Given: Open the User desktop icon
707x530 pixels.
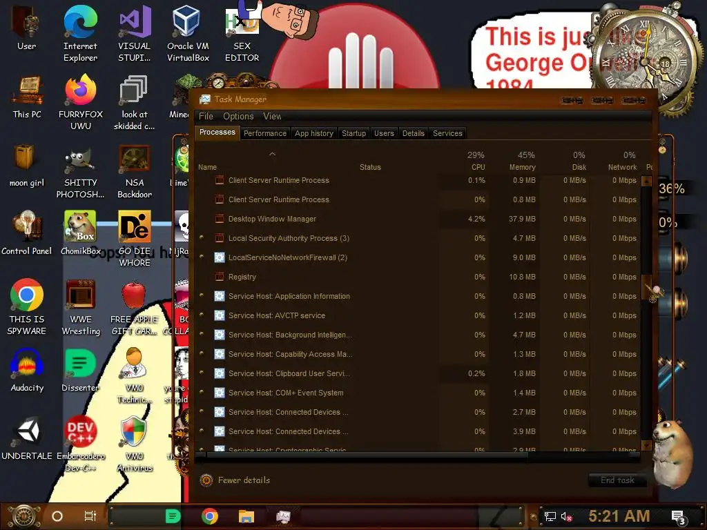Looking at the screenshot, I should pos(26,28).
